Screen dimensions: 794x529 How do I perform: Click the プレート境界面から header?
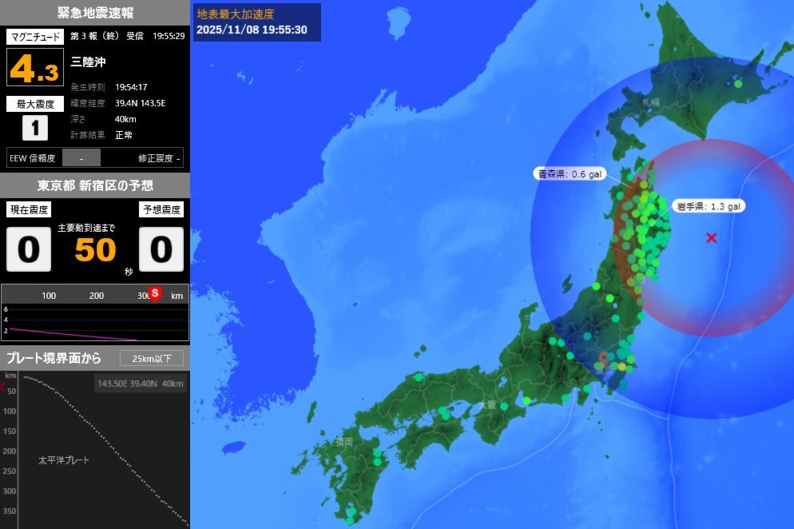pyautogui.click(x=54, y=358)
